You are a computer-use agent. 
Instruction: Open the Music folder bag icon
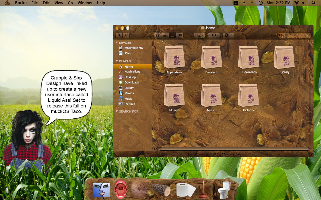point(211,95)
